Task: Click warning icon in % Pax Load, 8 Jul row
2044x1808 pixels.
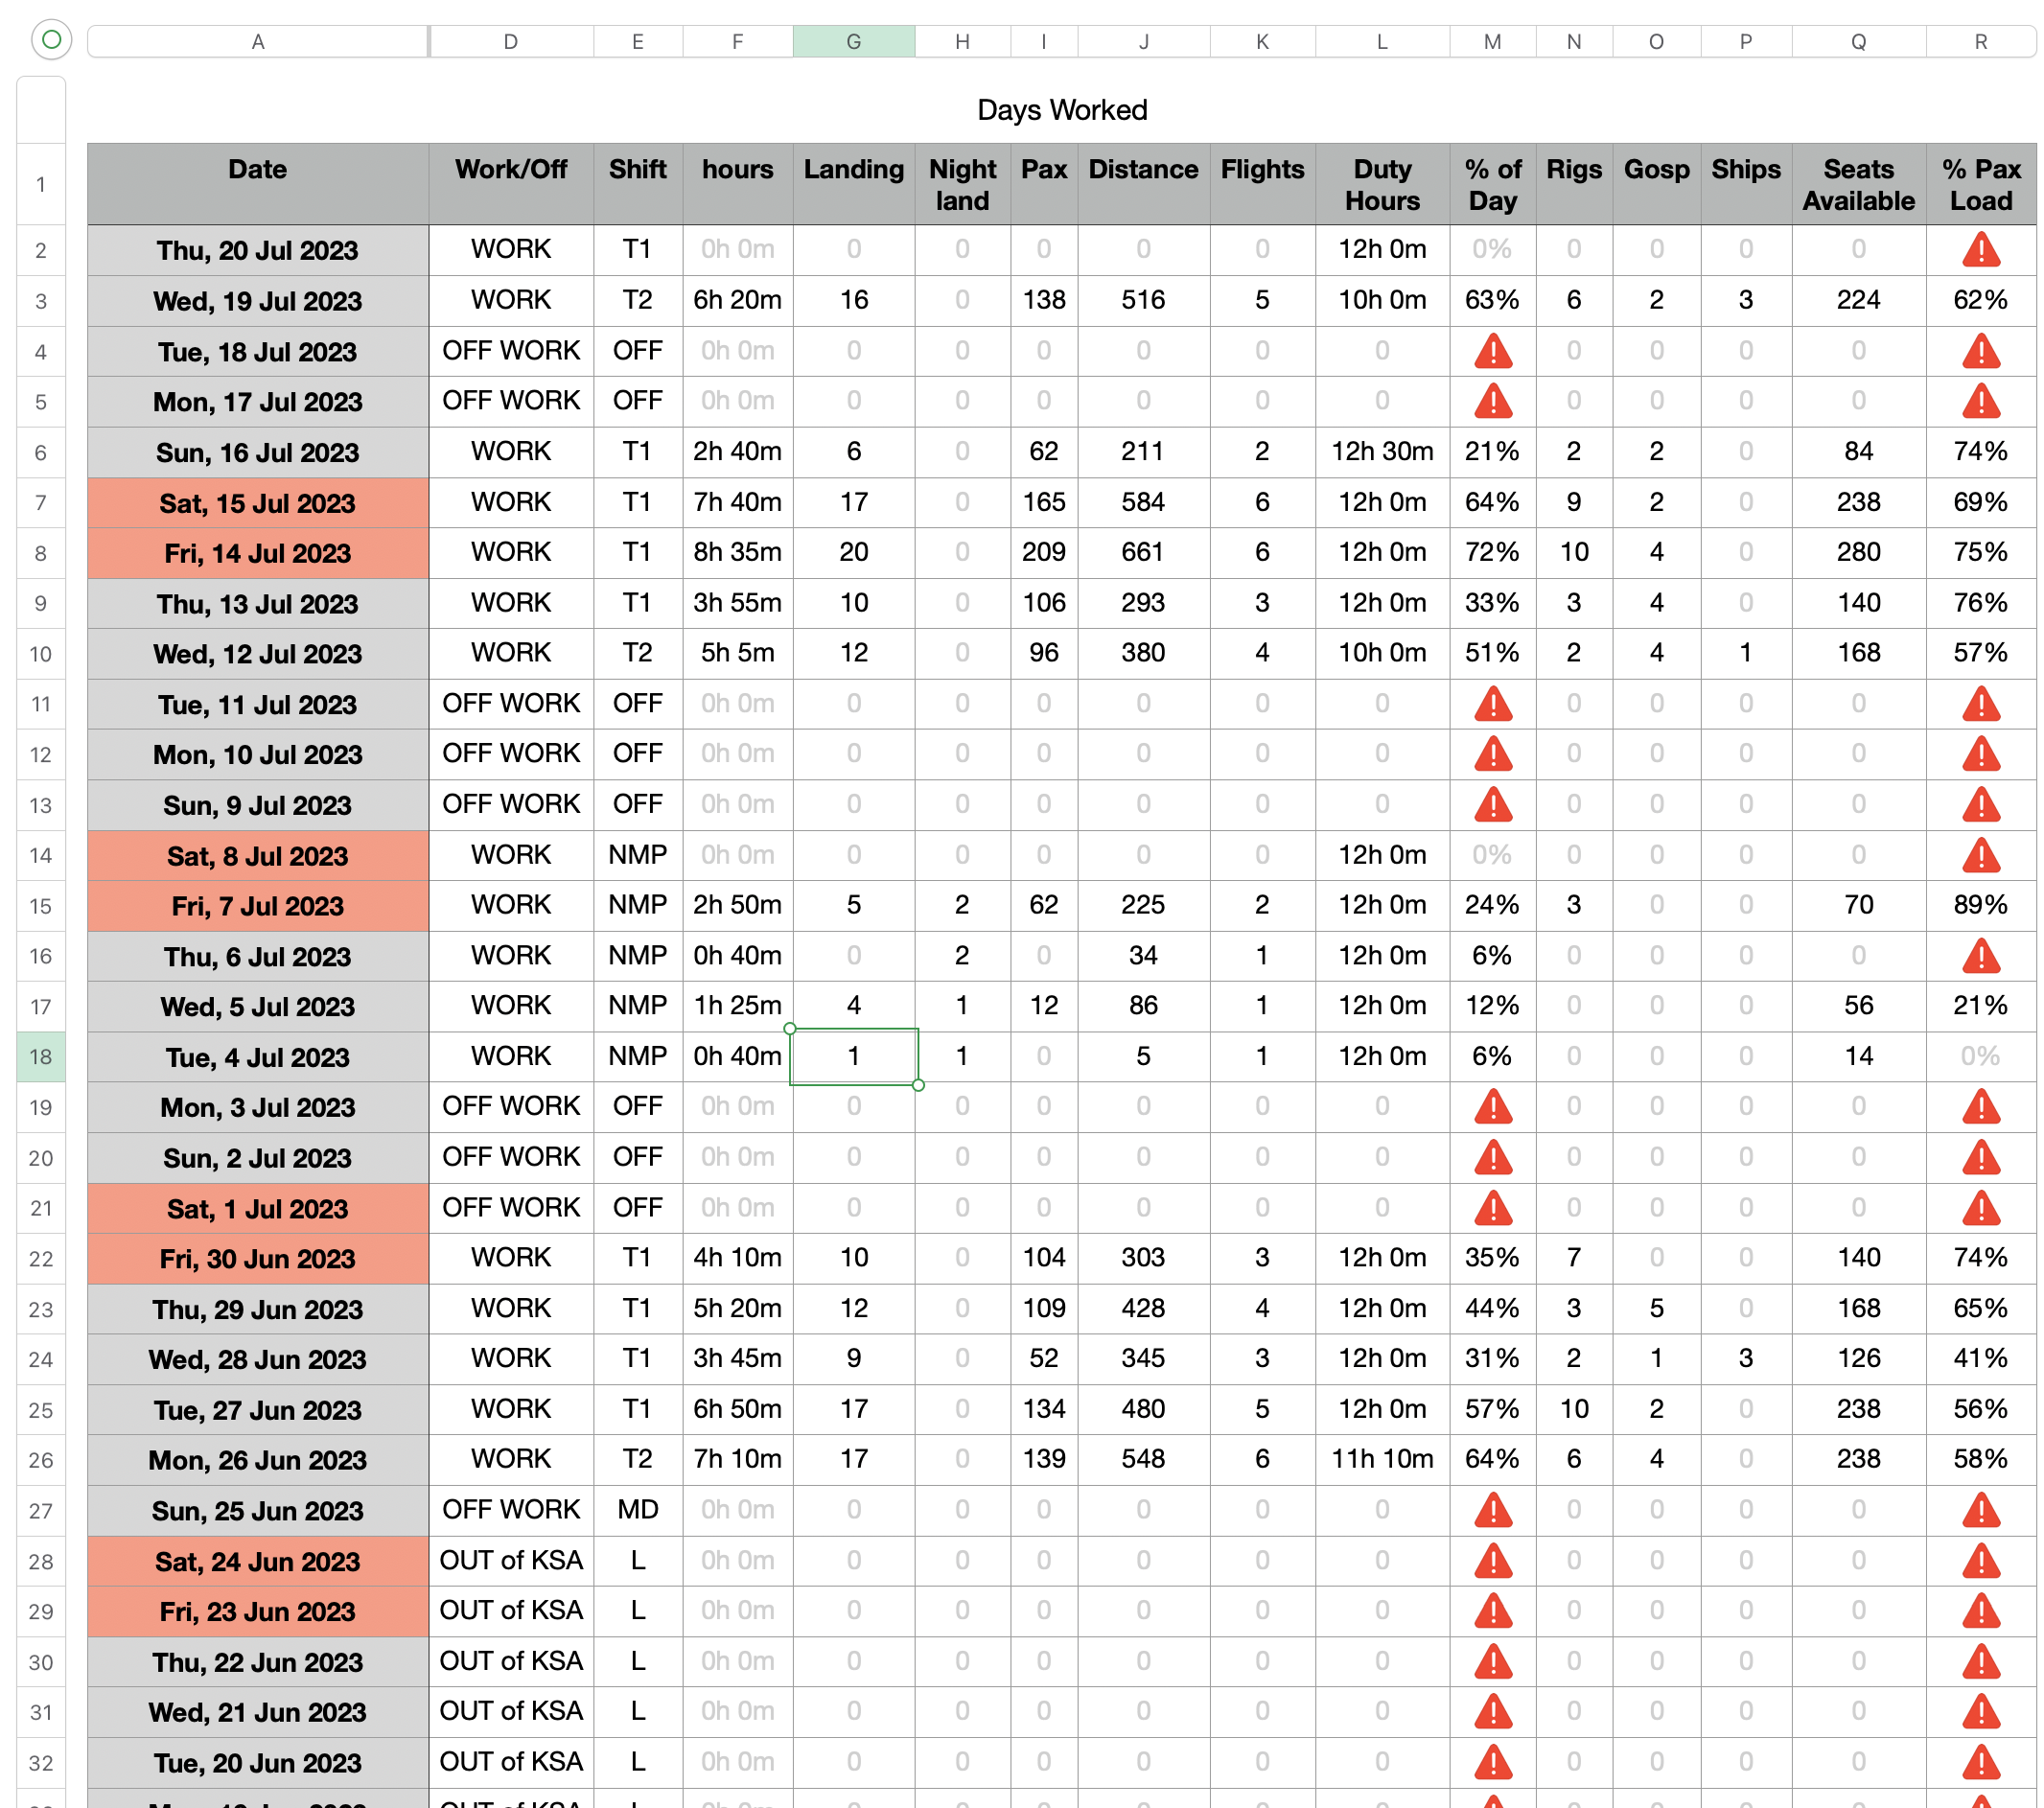Action: tap(1980, 855)
